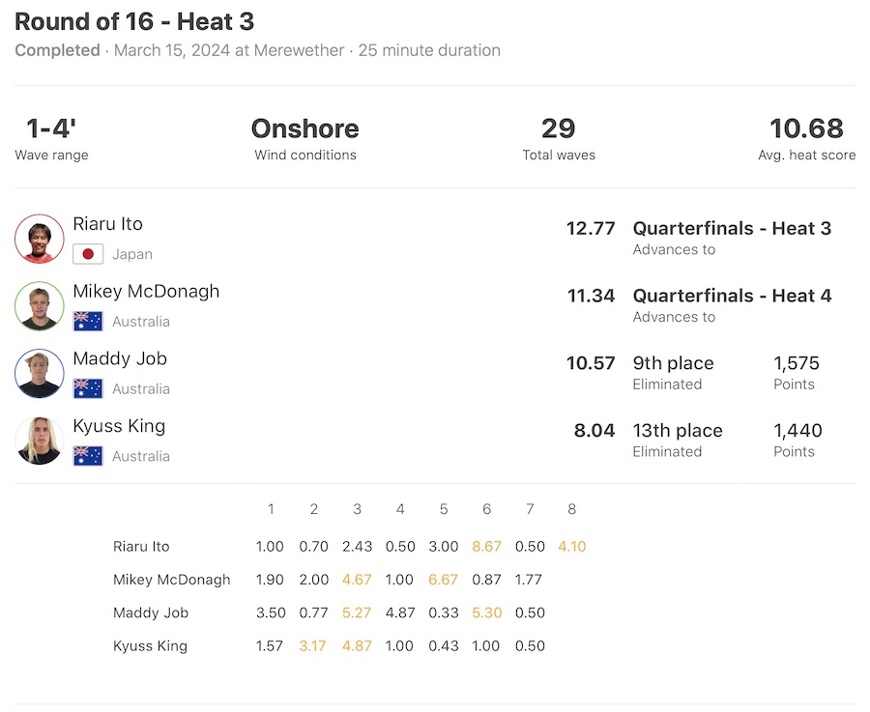Screen dimensions: 870x712
Task: Click Australia flag under Kyuss King
Action: point(88,456)
